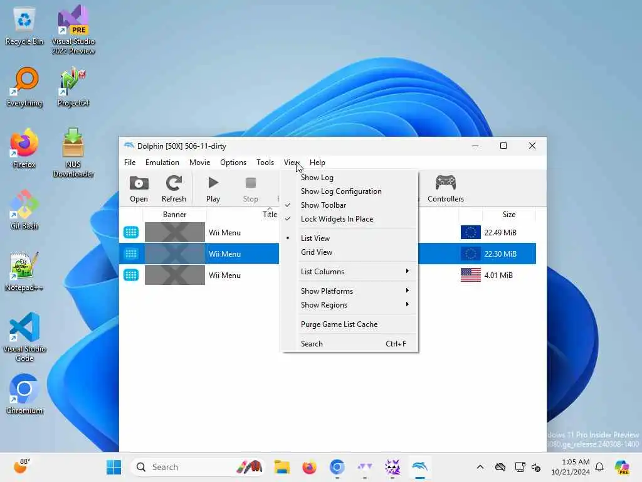The image size is (642, 482).
Task: Uncheck Lock Widgets In Place
Action: 350,219
